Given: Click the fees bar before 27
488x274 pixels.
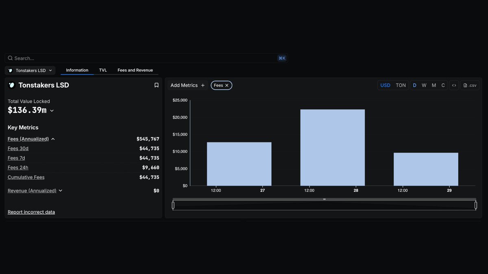Looking at the screenshot, I should tap(239, 164).
